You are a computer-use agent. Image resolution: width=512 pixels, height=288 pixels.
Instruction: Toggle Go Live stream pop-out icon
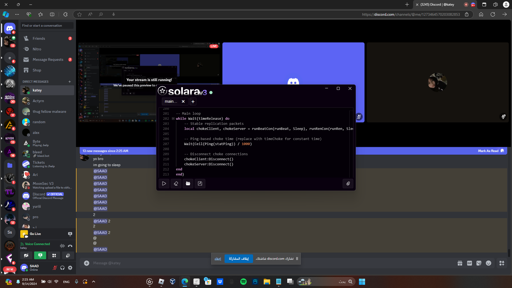pyautogui.click(x=70, y=234)
